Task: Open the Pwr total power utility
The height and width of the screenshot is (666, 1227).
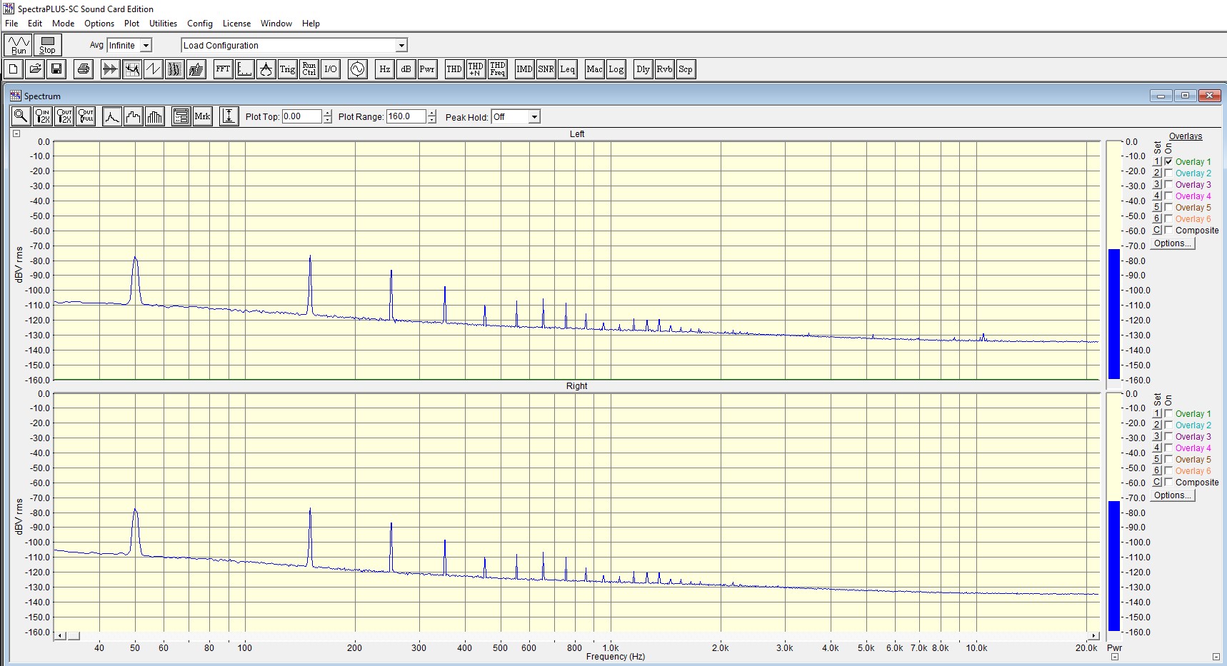Action: [x=427, y=69]
